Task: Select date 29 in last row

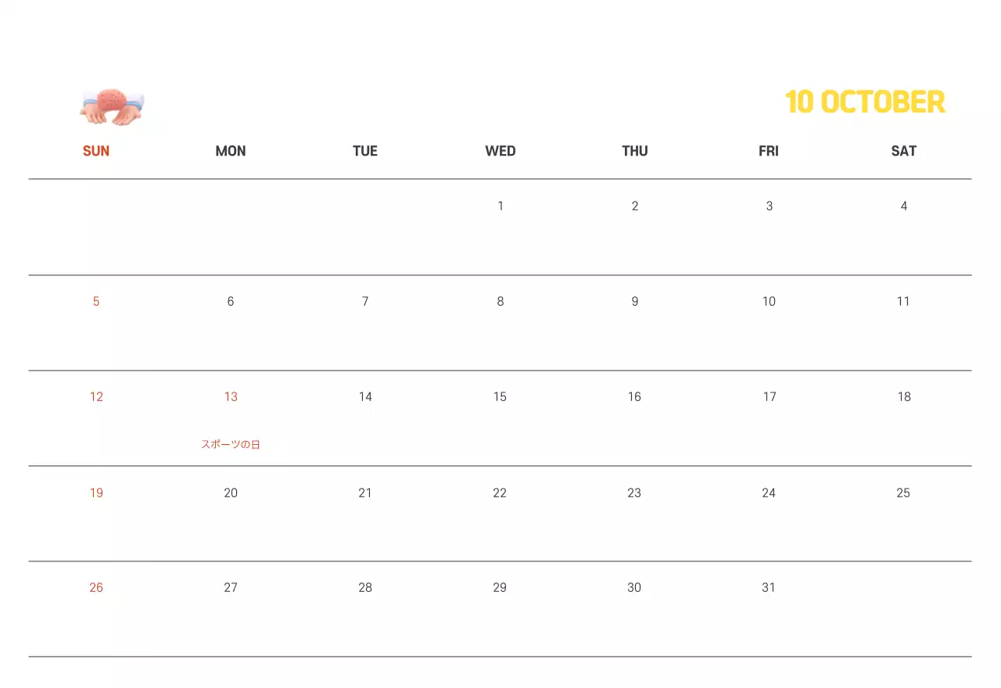Action: [500, 588]
